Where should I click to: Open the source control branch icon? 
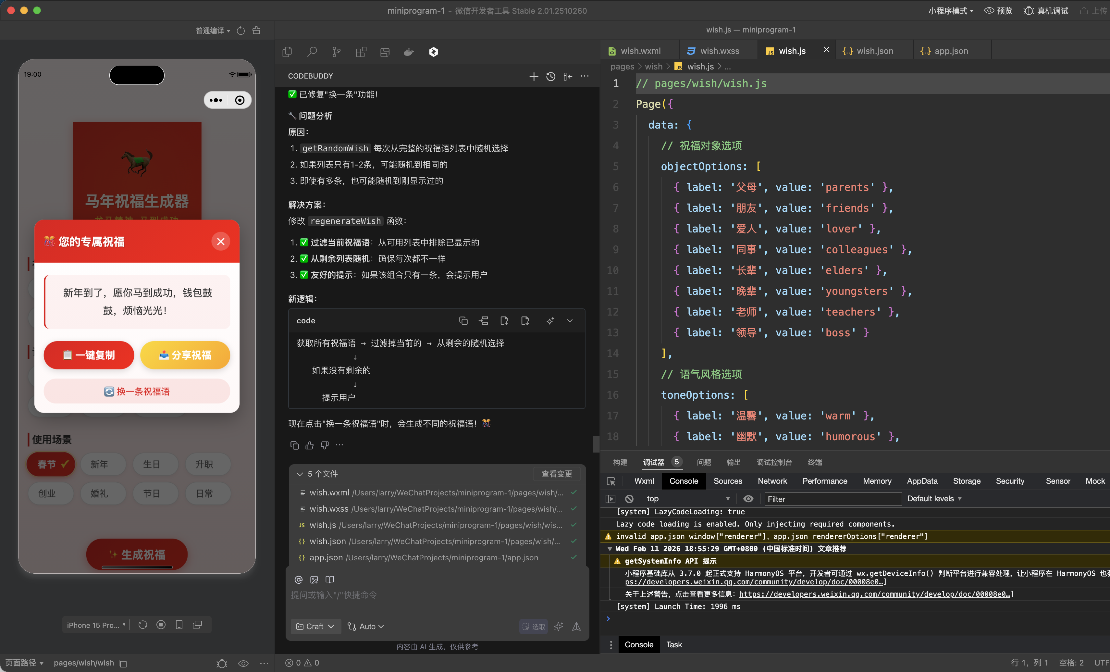pos(336,52)
